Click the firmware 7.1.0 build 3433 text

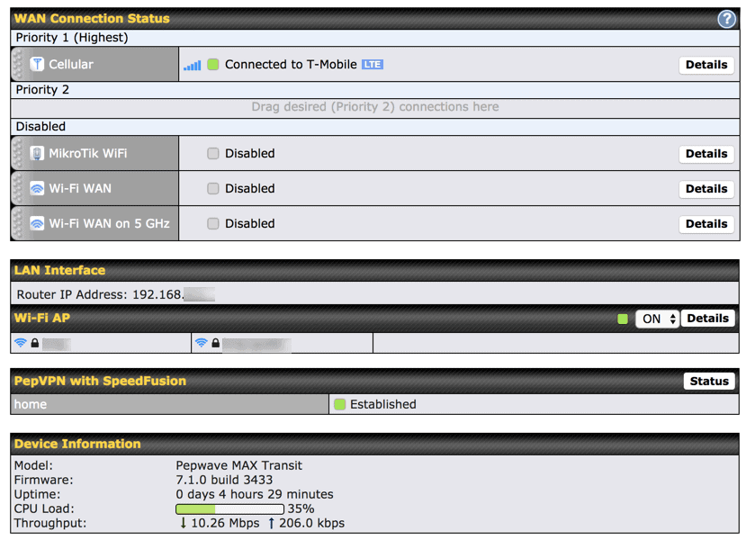pos(224,480)
